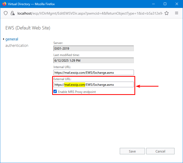Focus the browser address bar URL

90,13
